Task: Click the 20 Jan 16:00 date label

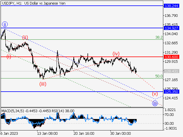Action: [x=84, y=133]
